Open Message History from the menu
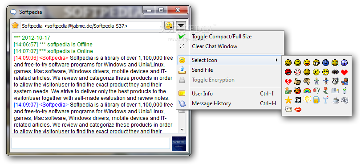 click(x=230, y=103)
